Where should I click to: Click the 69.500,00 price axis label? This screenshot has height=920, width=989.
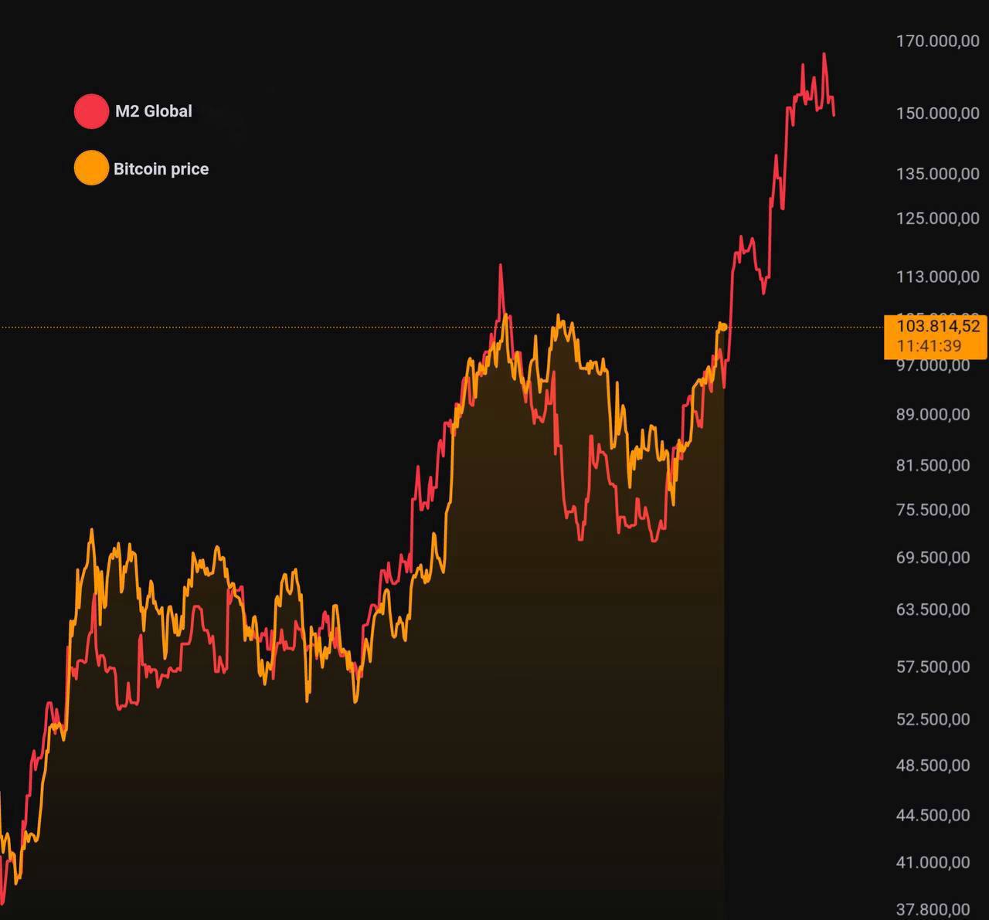[x=933, y=558]
